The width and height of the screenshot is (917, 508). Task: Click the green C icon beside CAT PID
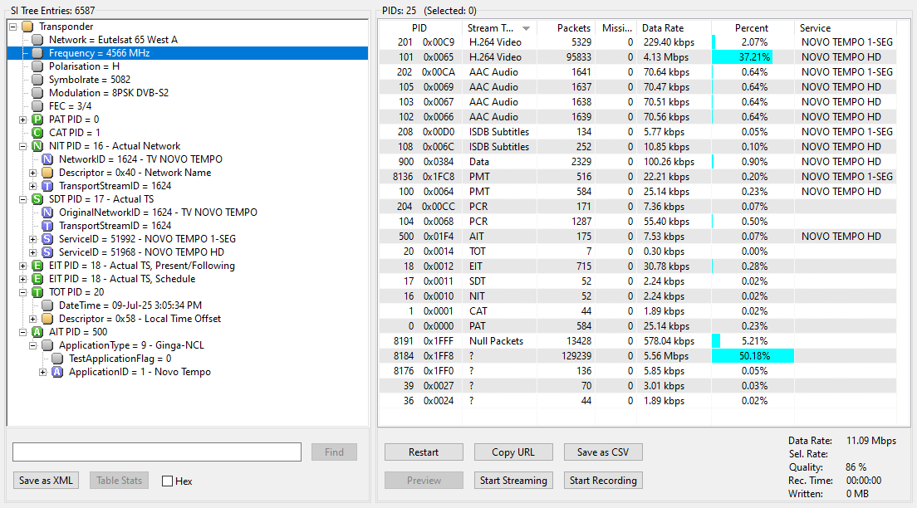[x=37, y=133]
